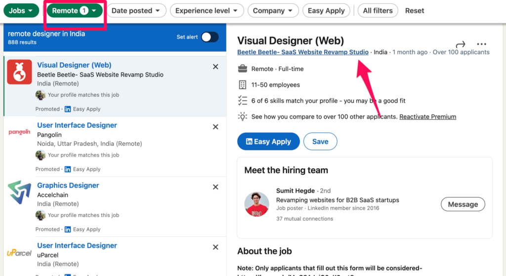Dismiss the Pangolin User Interface Designer listing
Viewport: 506px width, 276px height.
(x=215, y=127)
